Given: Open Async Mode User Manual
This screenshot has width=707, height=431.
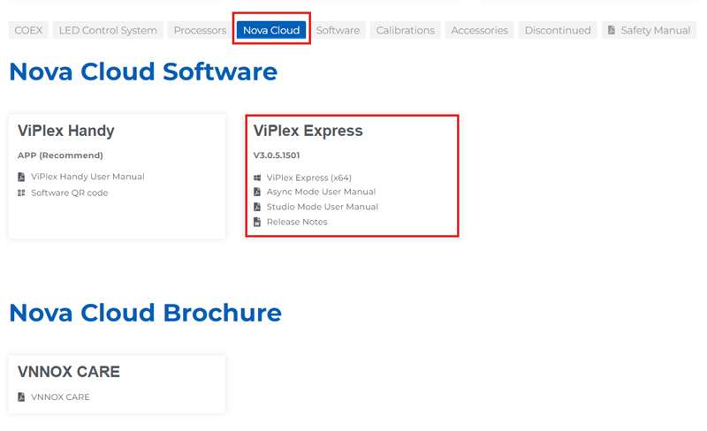Looking at the screenshot, I should (x=321, y=192).
